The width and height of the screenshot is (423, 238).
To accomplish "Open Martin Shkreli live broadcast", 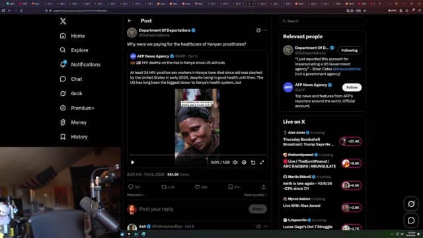I will point(307,186).
